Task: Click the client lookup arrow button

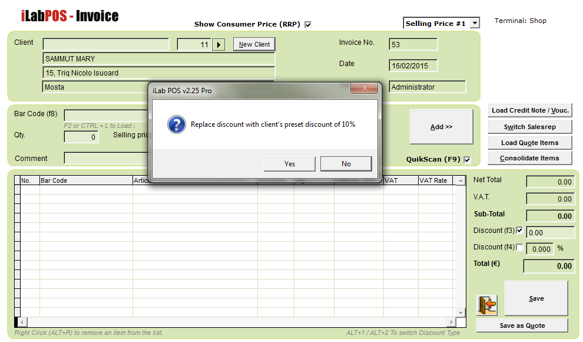Action: click(218, 44)
